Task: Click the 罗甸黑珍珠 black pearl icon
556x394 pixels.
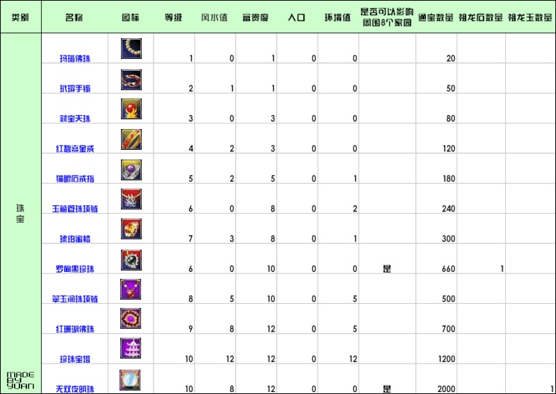Action: (x=131, y=260)
